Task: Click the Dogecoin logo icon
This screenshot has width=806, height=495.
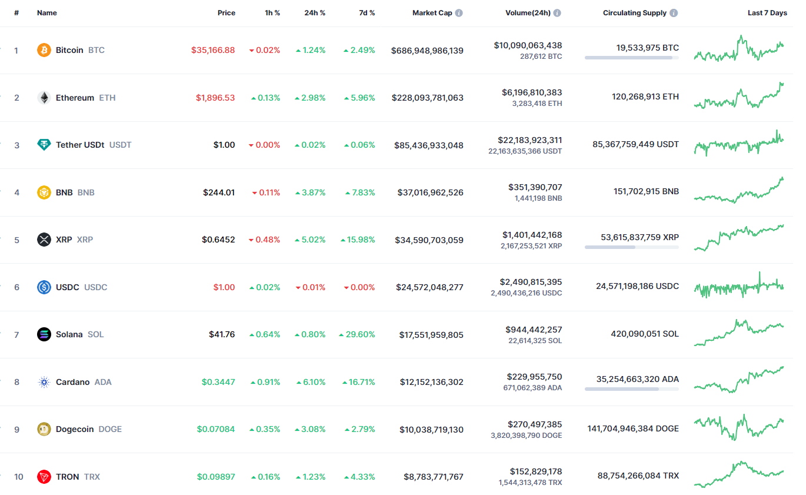Action: click(x=44, y=429)
